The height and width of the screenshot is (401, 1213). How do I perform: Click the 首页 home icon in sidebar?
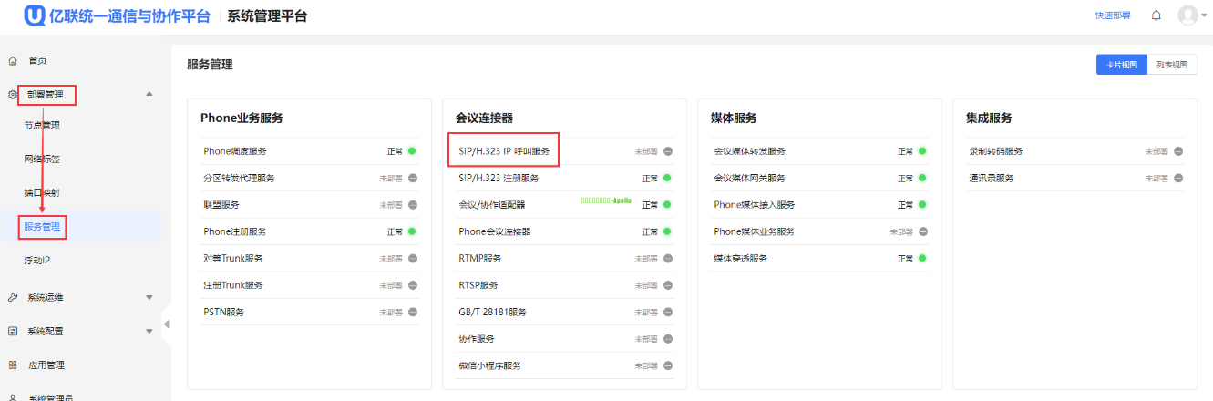click(13, 61)
